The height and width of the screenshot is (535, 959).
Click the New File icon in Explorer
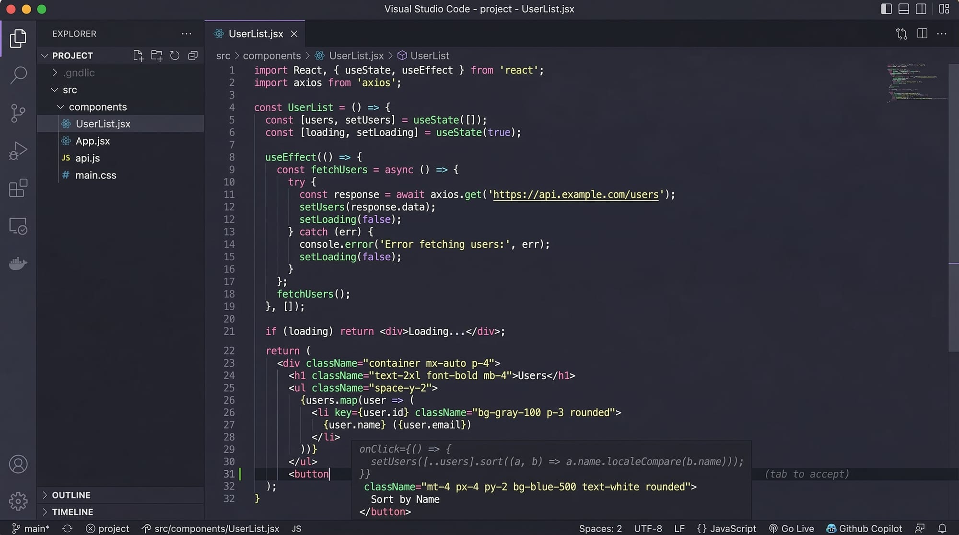tap(138, 56)
